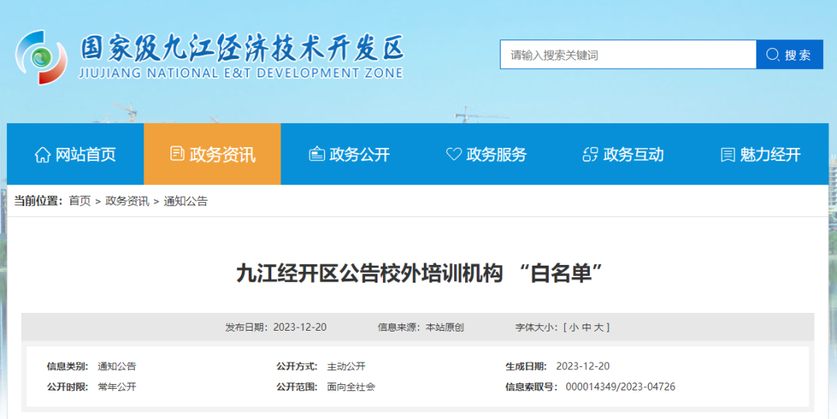Image resolution: width=837 pixels, height=419 pixels.
Task: Click the magnifier icon in search button
Action: pos(773,54)
